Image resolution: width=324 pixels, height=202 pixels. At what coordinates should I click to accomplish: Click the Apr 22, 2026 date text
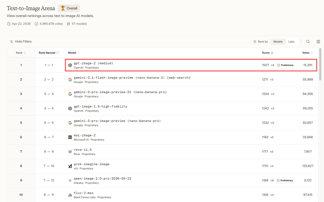(x=21, y=24)
